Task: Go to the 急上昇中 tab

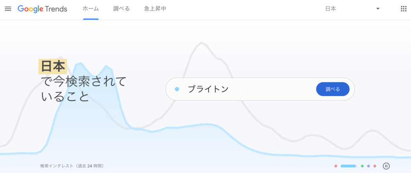Action: [x=155, y=9]
